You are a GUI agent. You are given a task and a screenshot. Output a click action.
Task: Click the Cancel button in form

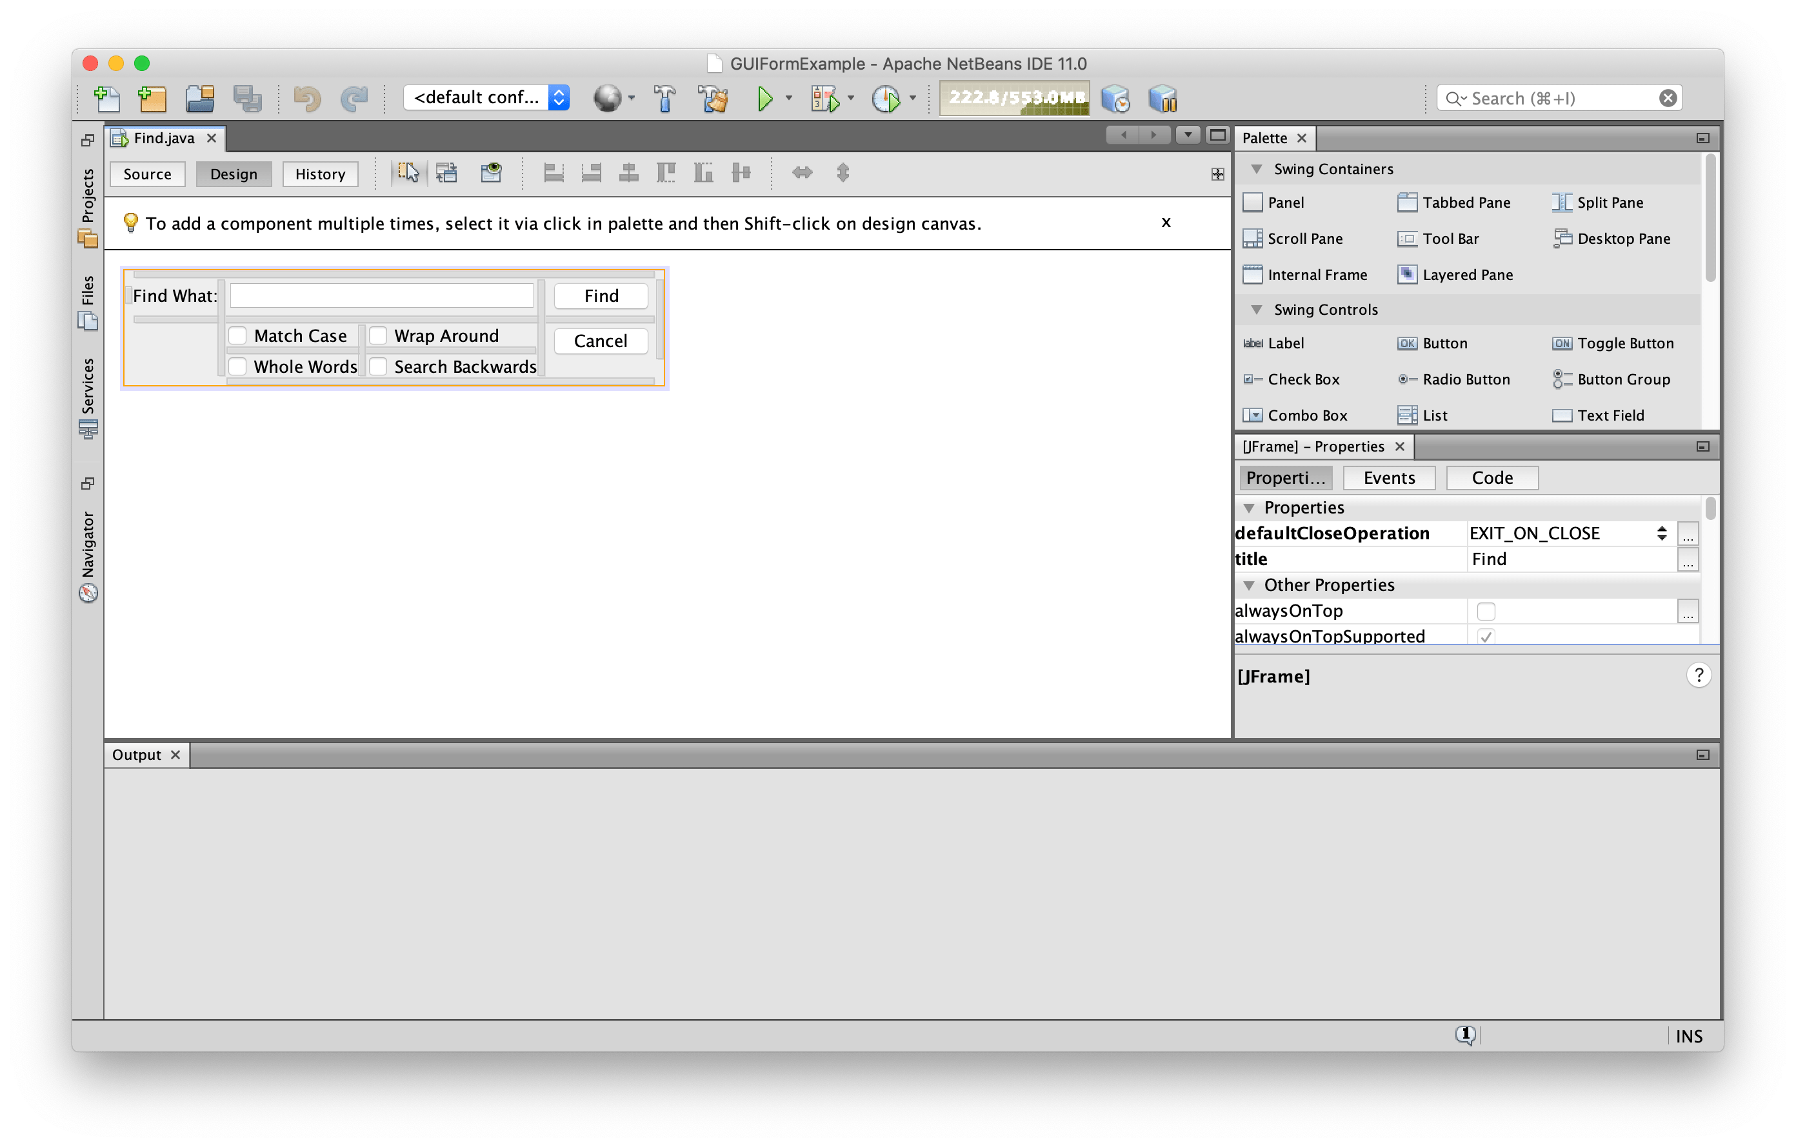point(601,341)
